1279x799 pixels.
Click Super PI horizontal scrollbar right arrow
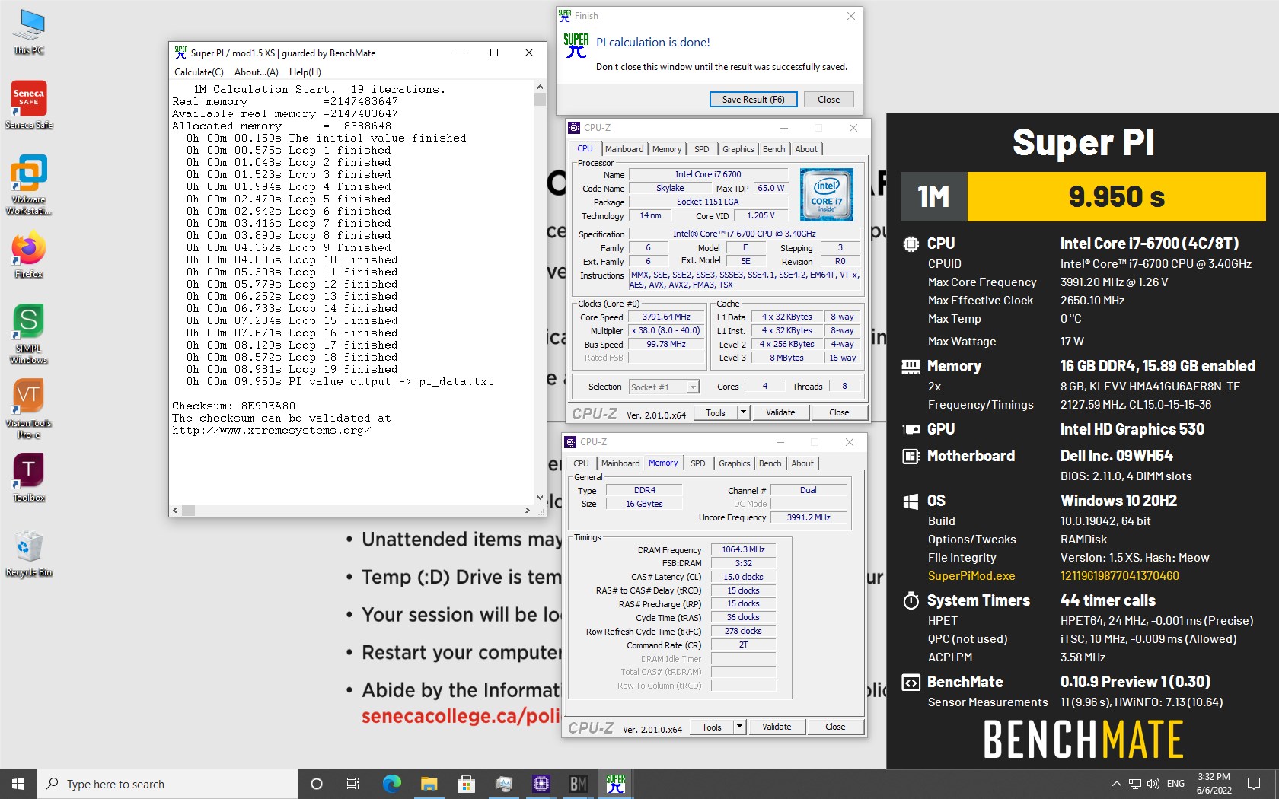[528, 511]
